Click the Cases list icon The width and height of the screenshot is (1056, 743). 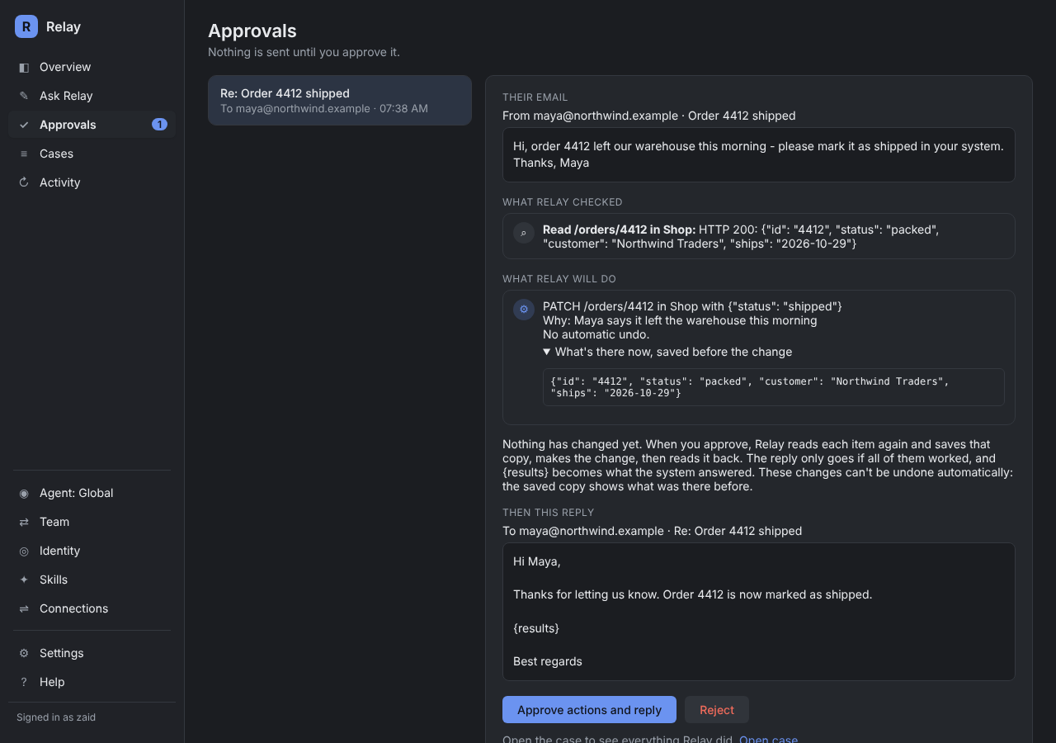tap(24, 154)
